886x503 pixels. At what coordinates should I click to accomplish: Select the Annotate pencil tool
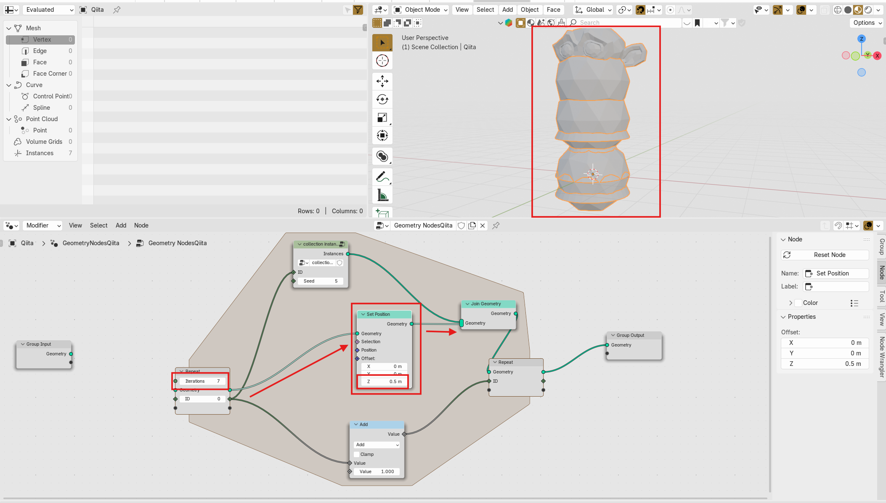pyautogui.click(x=382, y=177)
